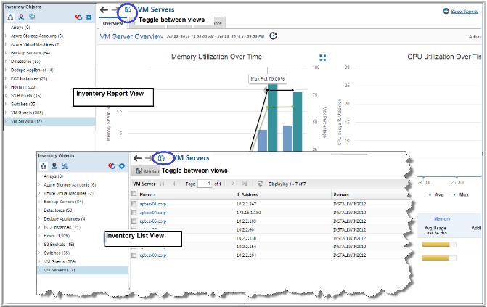The height and width of the screenshot is (307, 487).
Task: Expand Memory Utilization chart to full screen
Action: [x=322, y=57]
